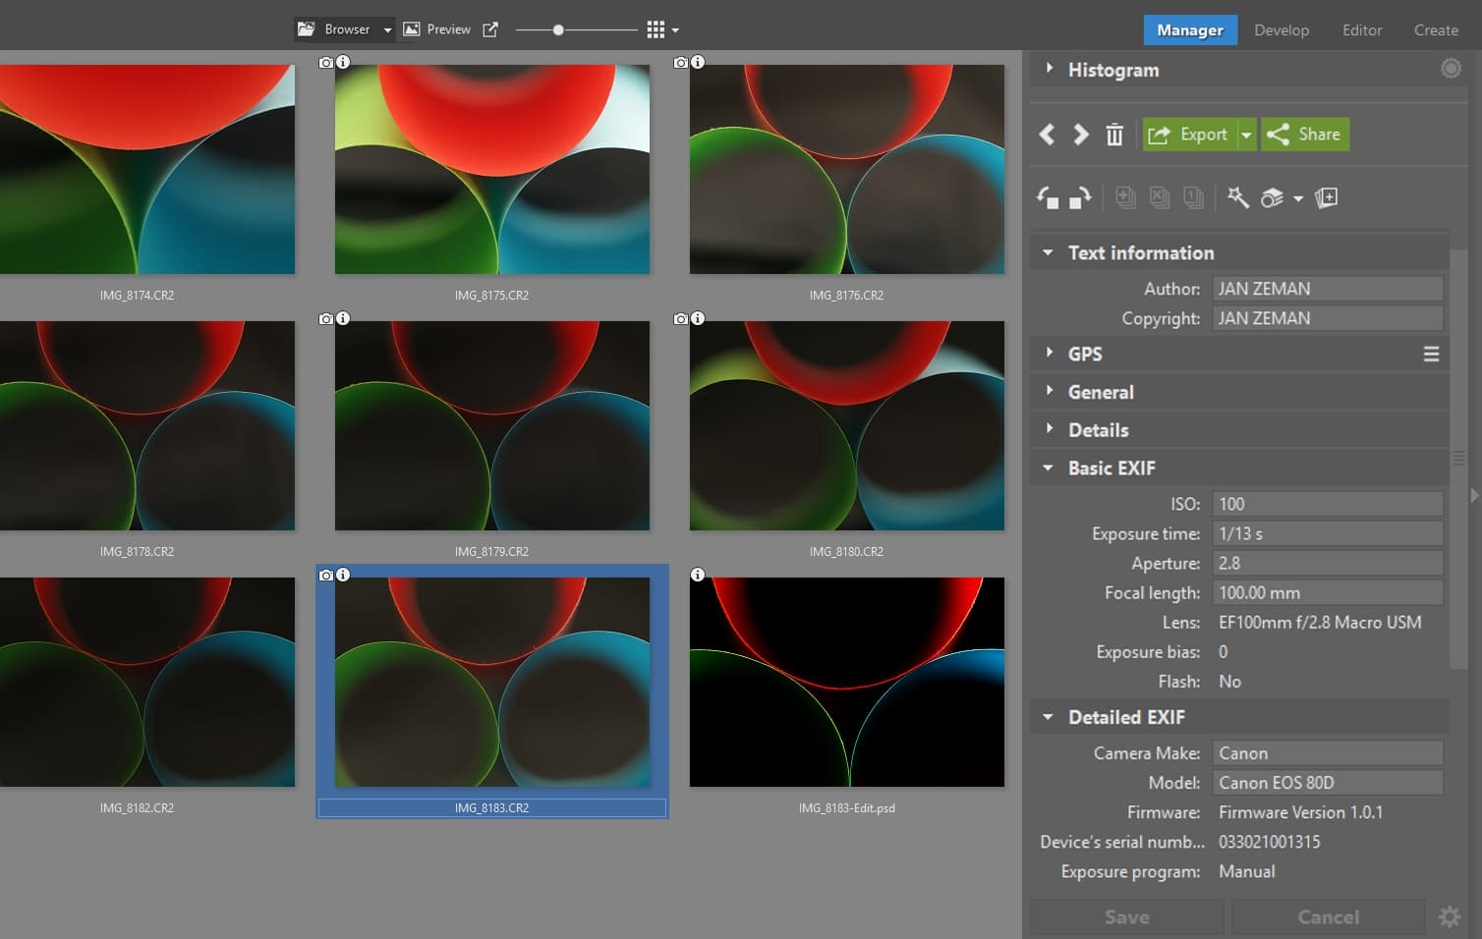Click the grid layout icon in the toolbar
The width and height of the screenshot is (1482, 939).
[x=656, y=28]
